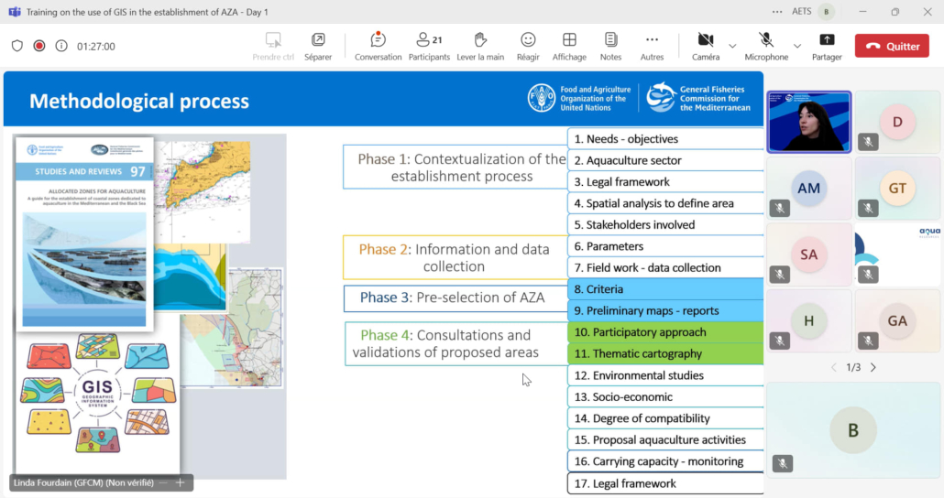Click muted mic icon on D tile

(x=868, y=142)
